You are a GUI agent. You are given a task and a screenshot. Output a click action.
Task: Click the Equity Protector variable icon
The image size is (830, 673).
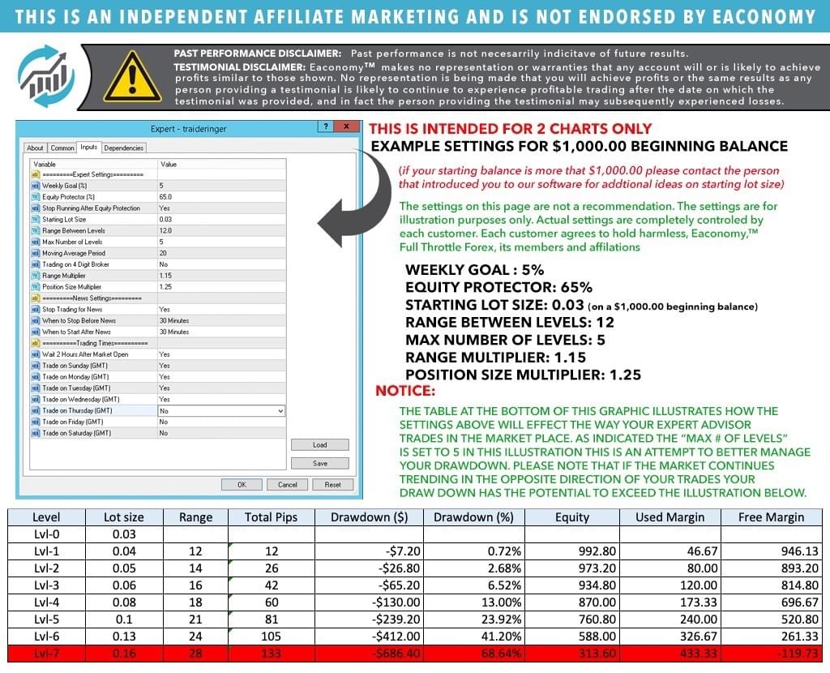point(36,197)
